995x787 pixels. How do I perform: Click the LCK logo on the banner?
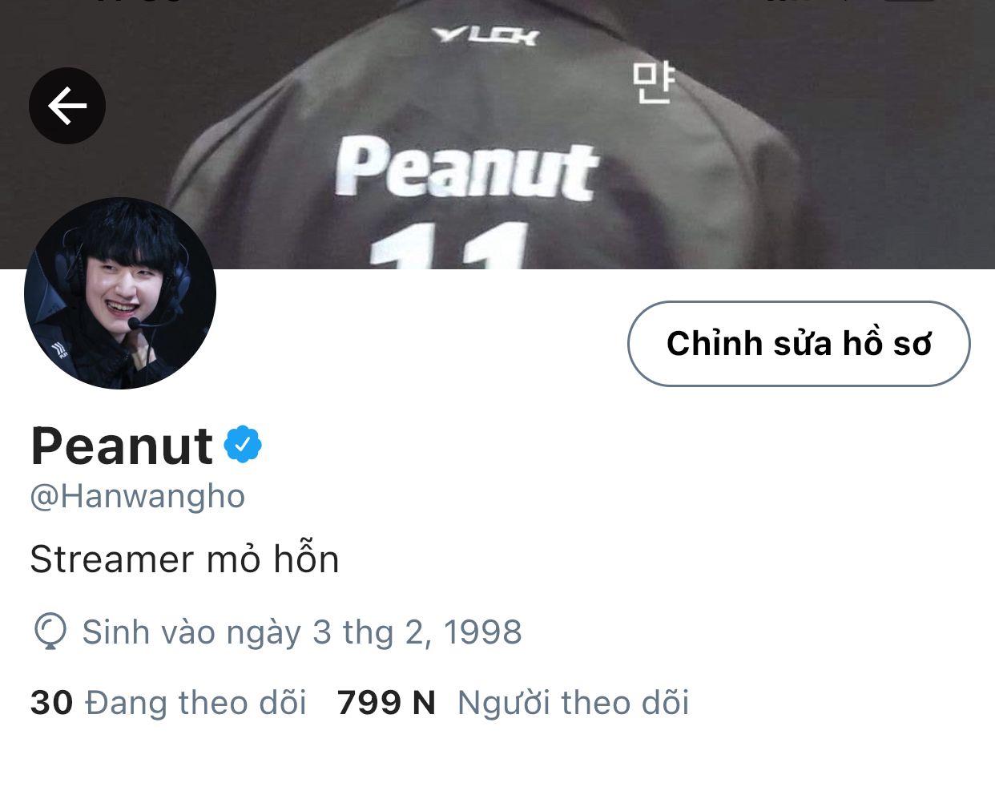click(485, 35)
